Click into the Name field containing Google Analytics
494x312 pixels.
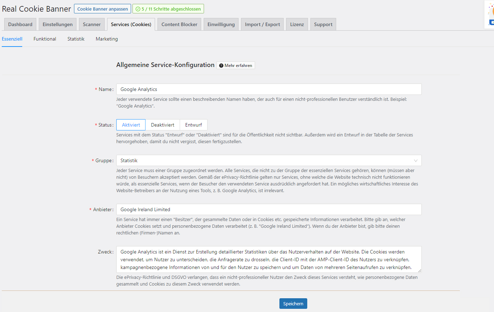(269, 89)
